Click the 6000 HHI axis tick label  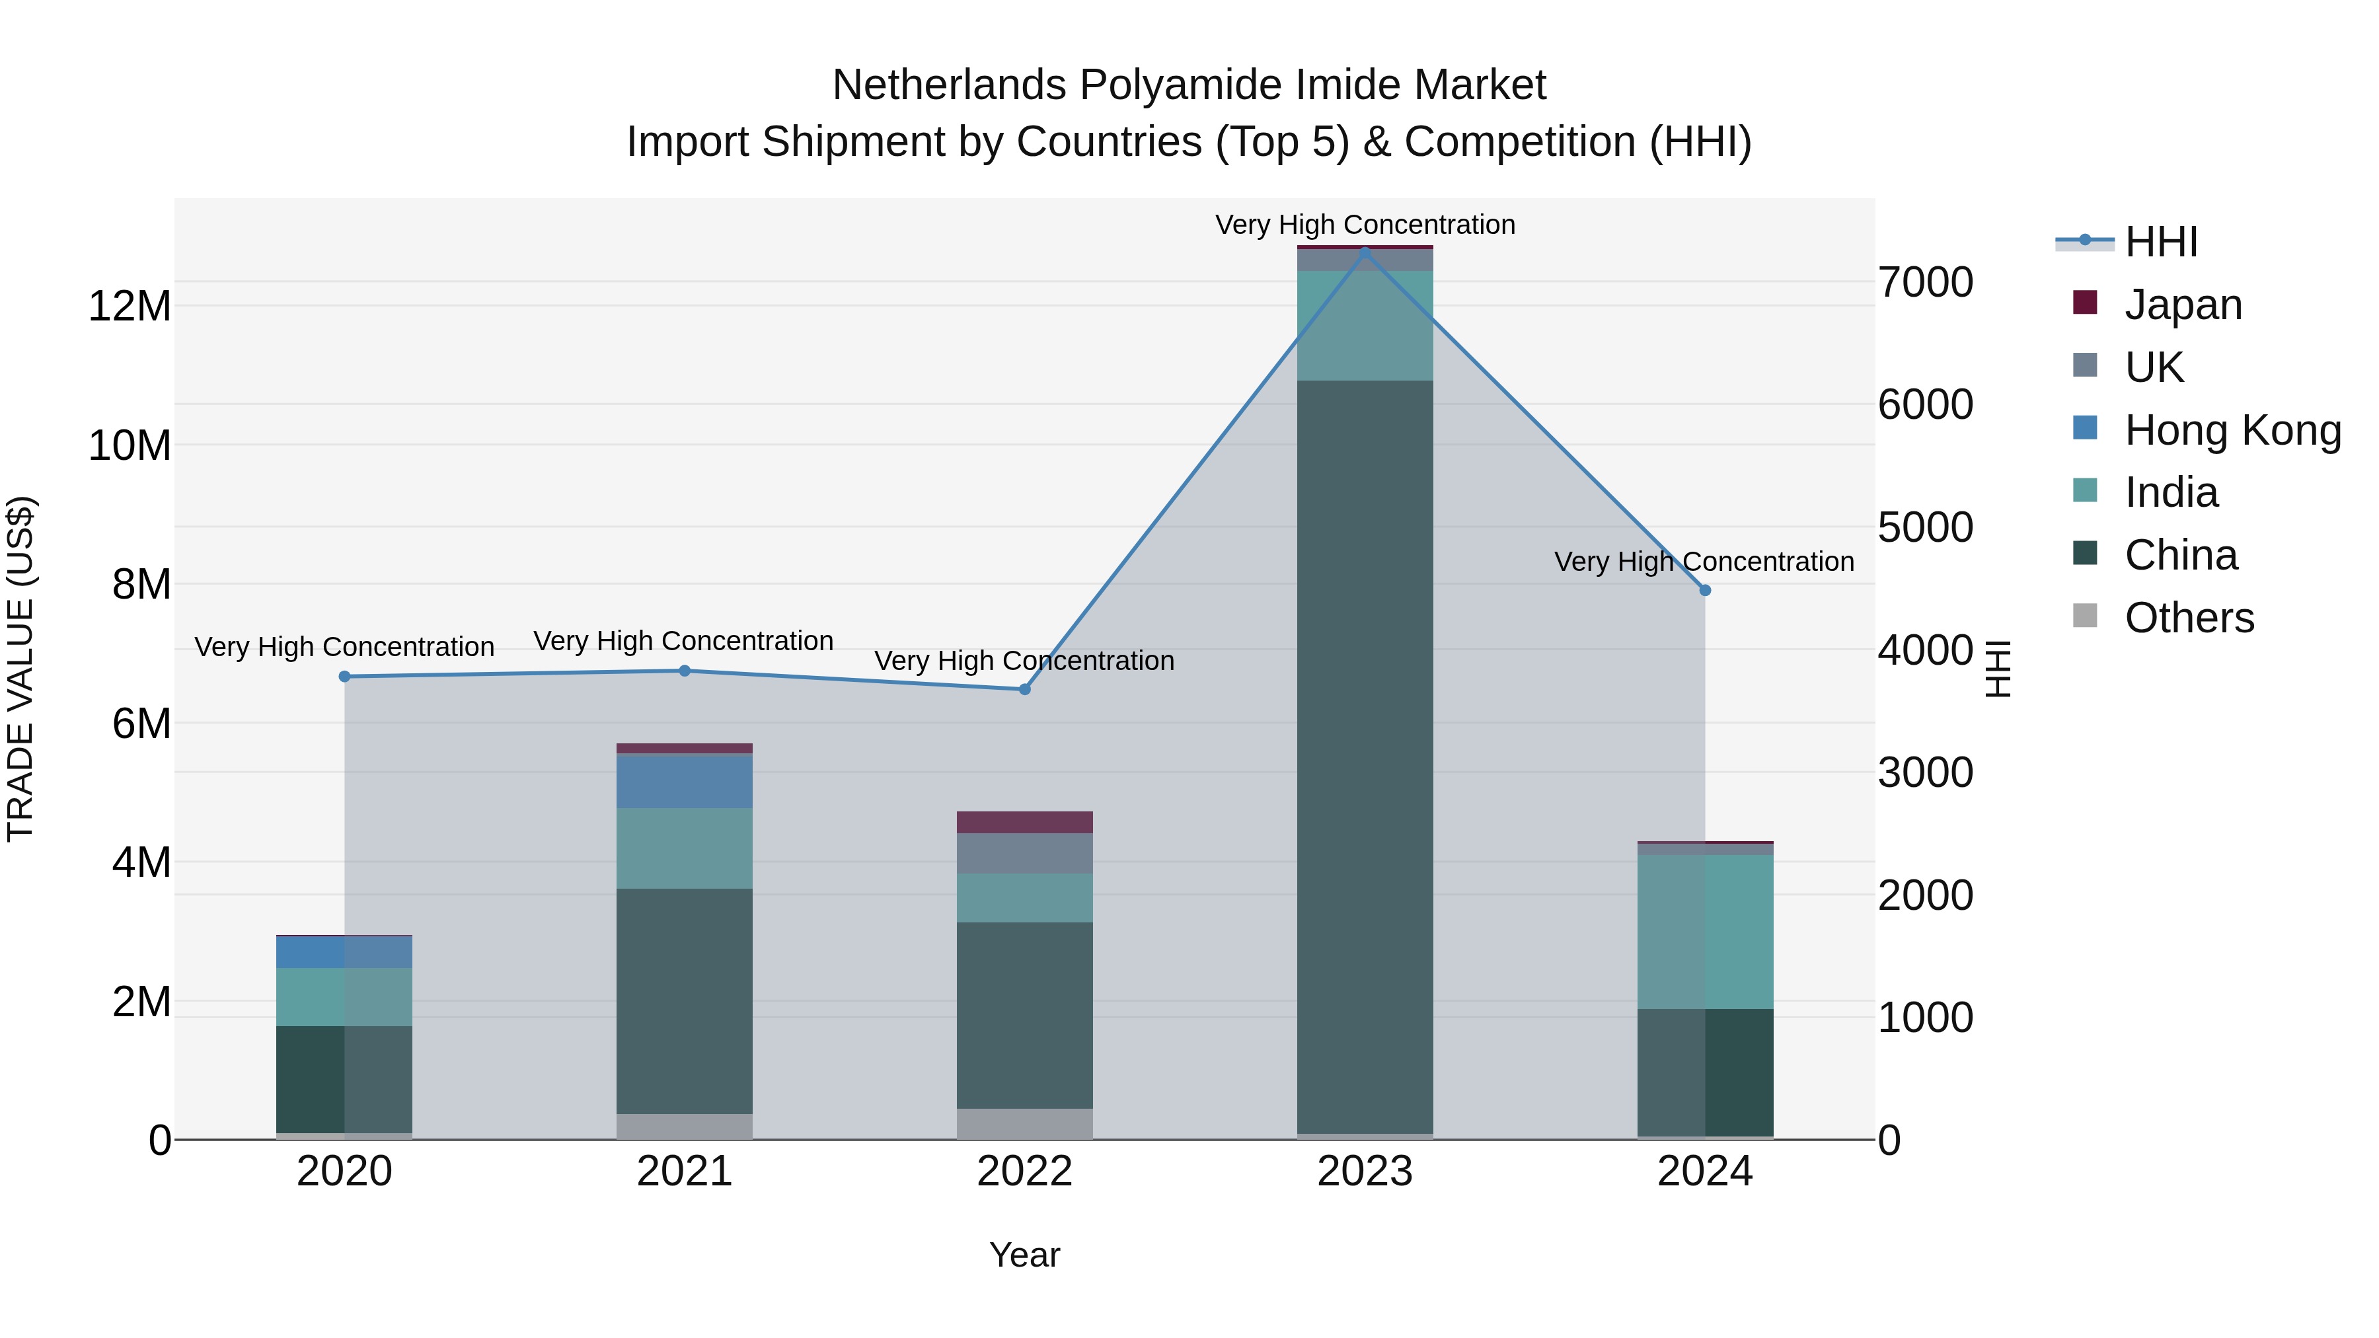point(1926,406)
